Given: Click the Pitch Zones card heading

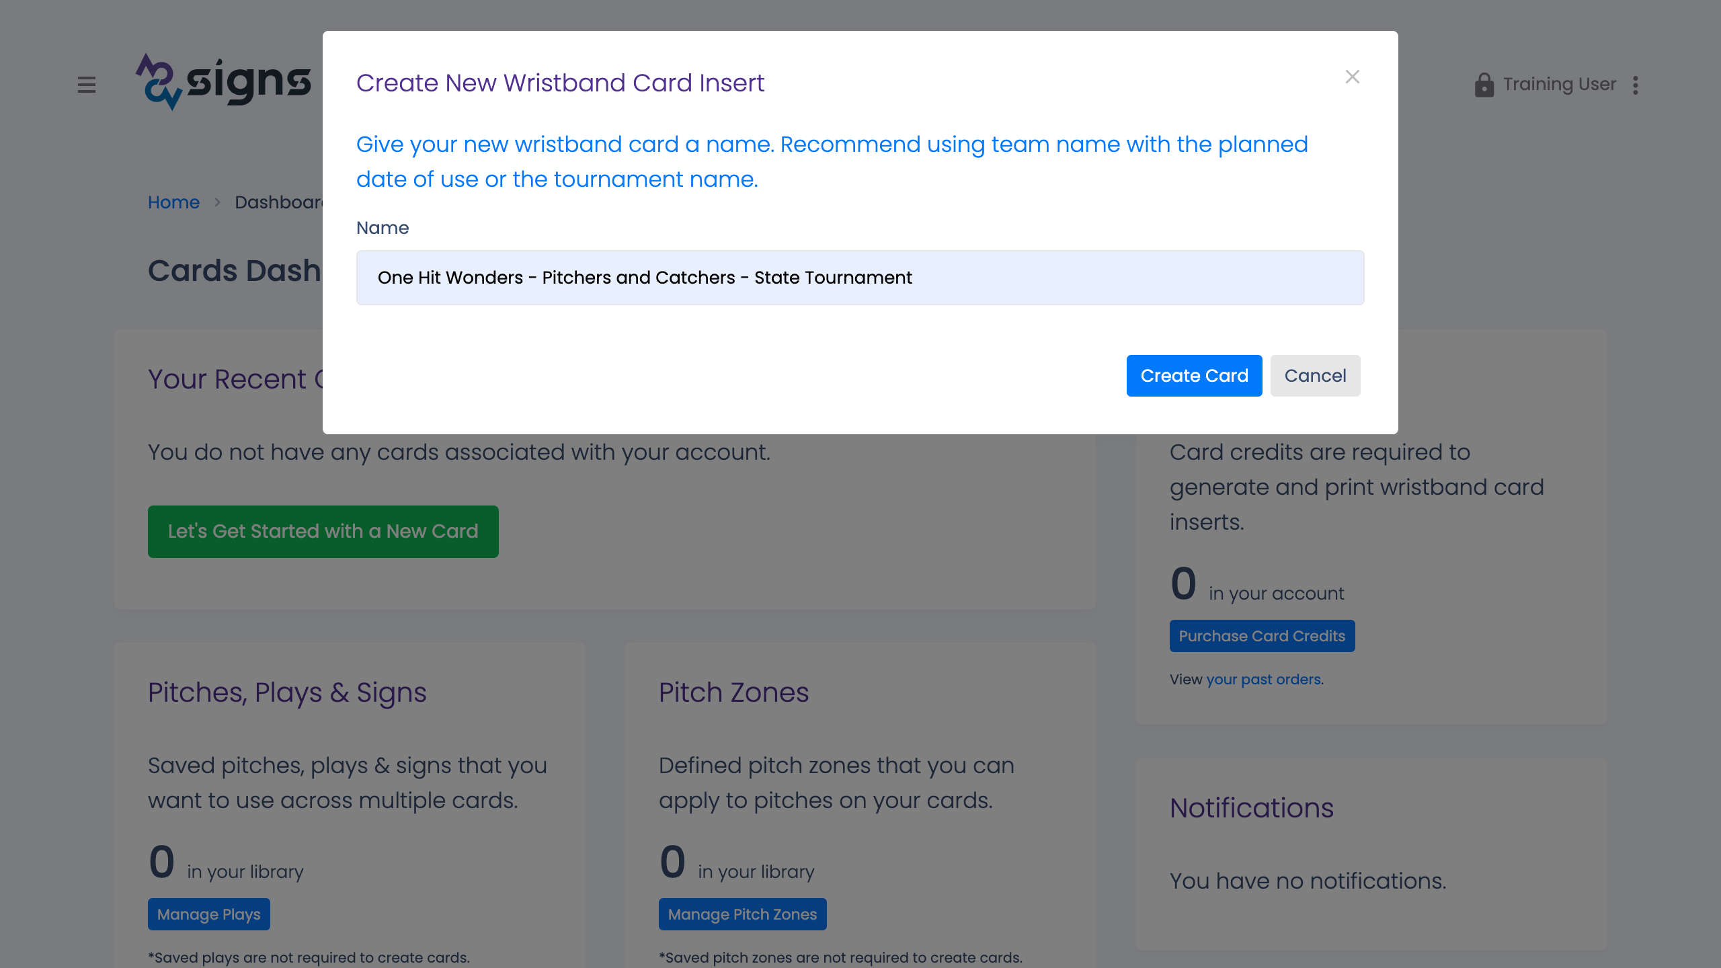Looking at the screenshot, I should [x=733, y=692].
